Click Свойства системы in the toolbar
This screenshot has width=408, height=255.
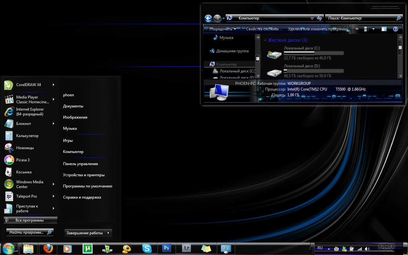click(262, 29)
